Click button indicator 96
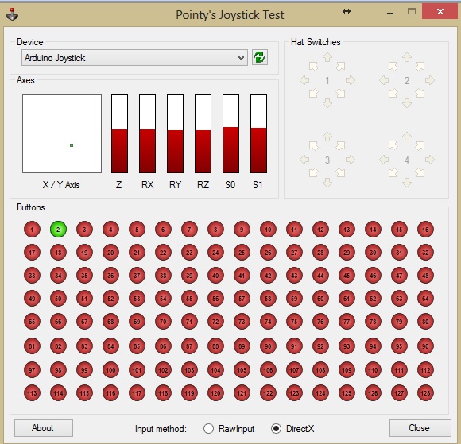461x444 pixels. click(425, 346)
